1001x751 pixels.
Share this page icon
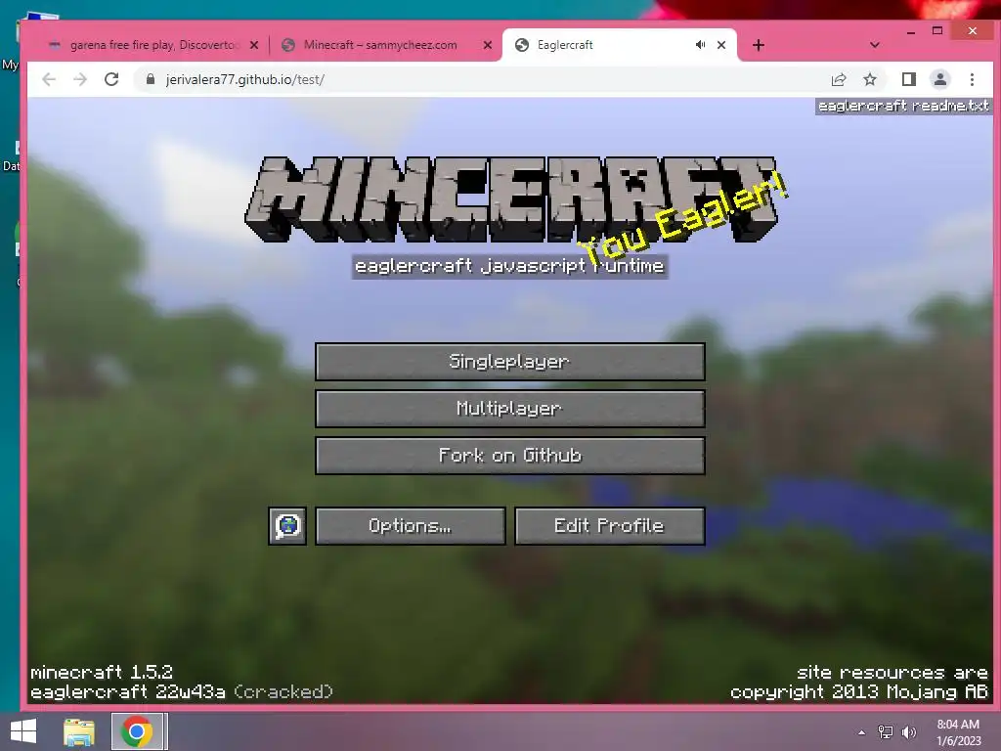coord(838,79)
